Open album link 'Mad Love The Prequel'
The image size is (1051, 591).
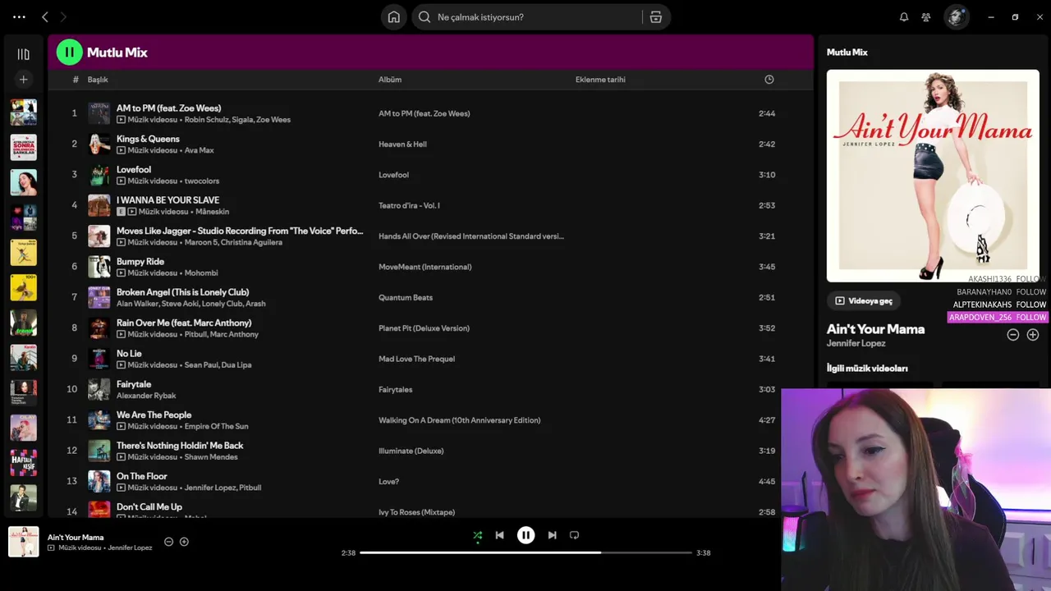click(x=416, y=359)
